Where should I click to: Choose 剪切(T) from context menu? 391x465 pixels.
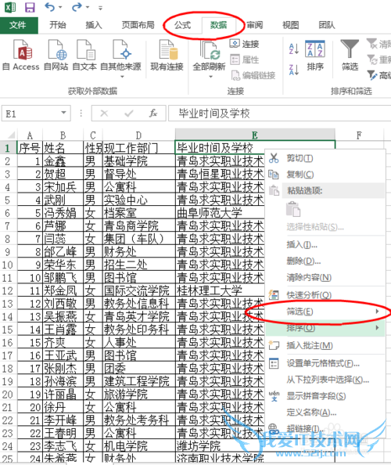326,158
